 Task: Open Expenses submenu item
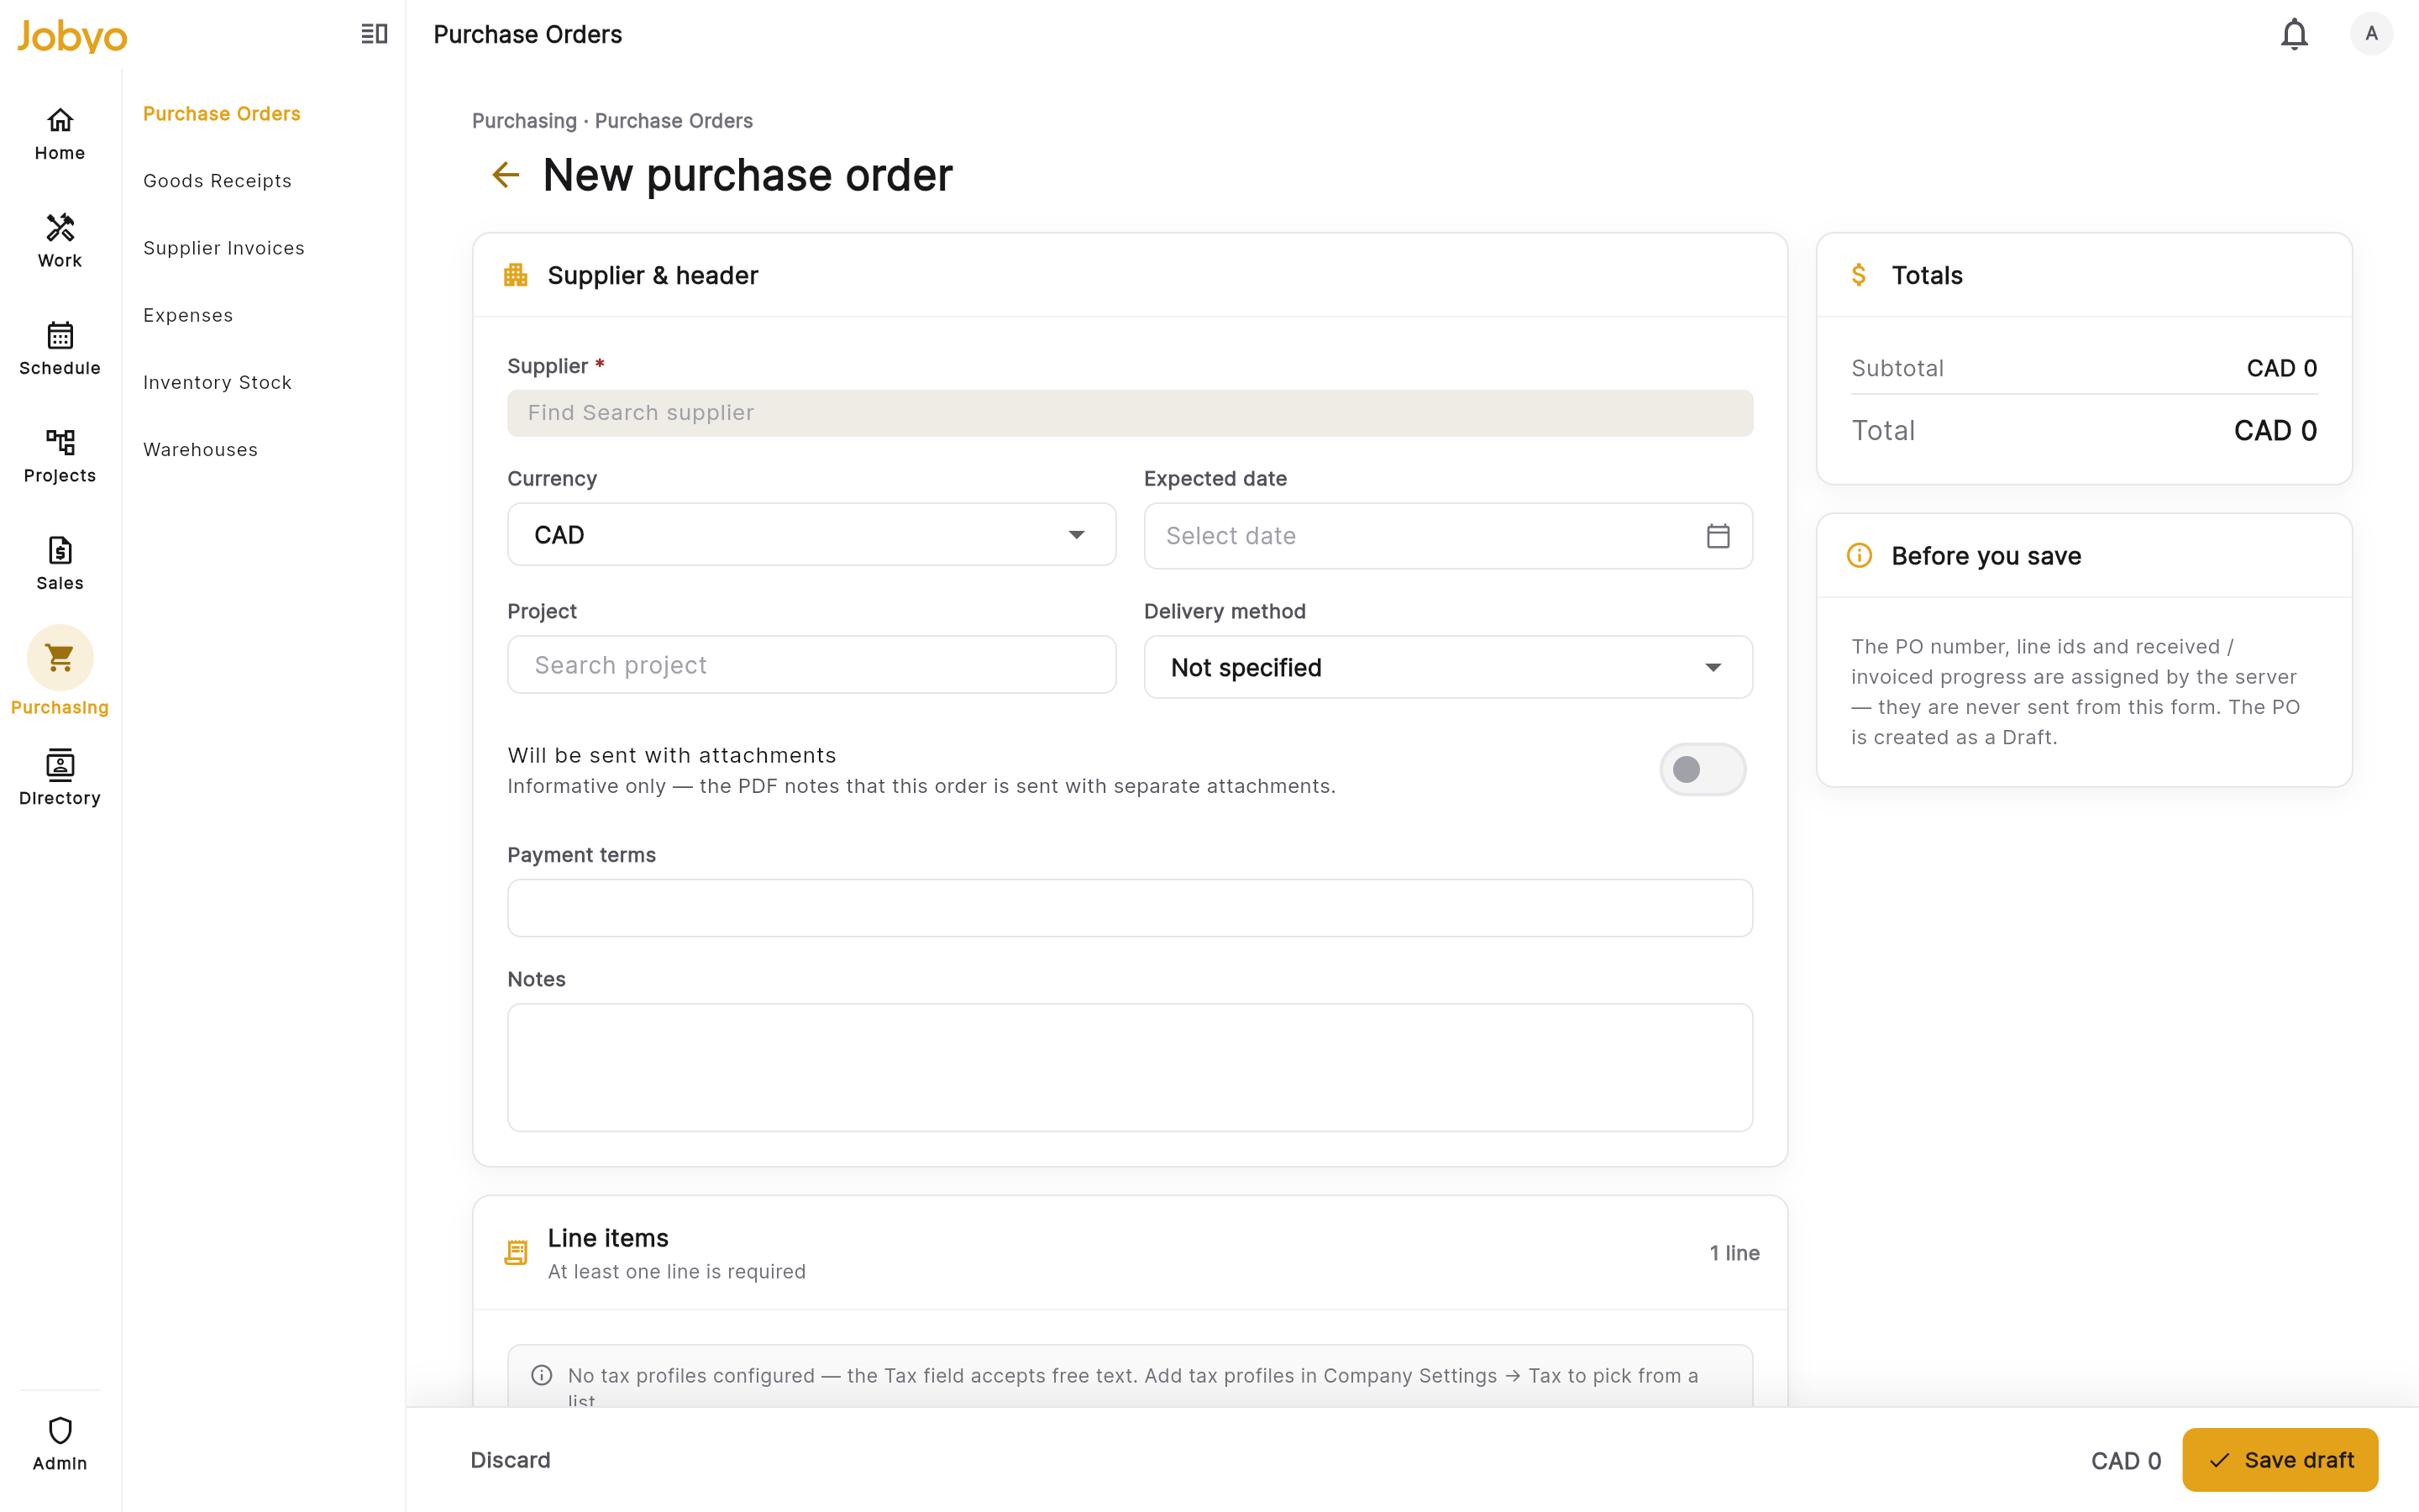[x=188, y=315]
